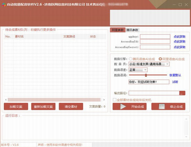Switch to 阿里参数 tab
This screenshot has height=147, width=191.
(x=118, y=30)
